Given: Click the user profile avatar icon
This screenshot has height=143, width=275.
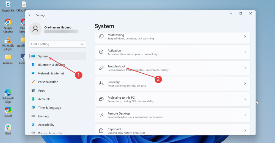Looking at the screenshot, I should (x=35, y=29).
